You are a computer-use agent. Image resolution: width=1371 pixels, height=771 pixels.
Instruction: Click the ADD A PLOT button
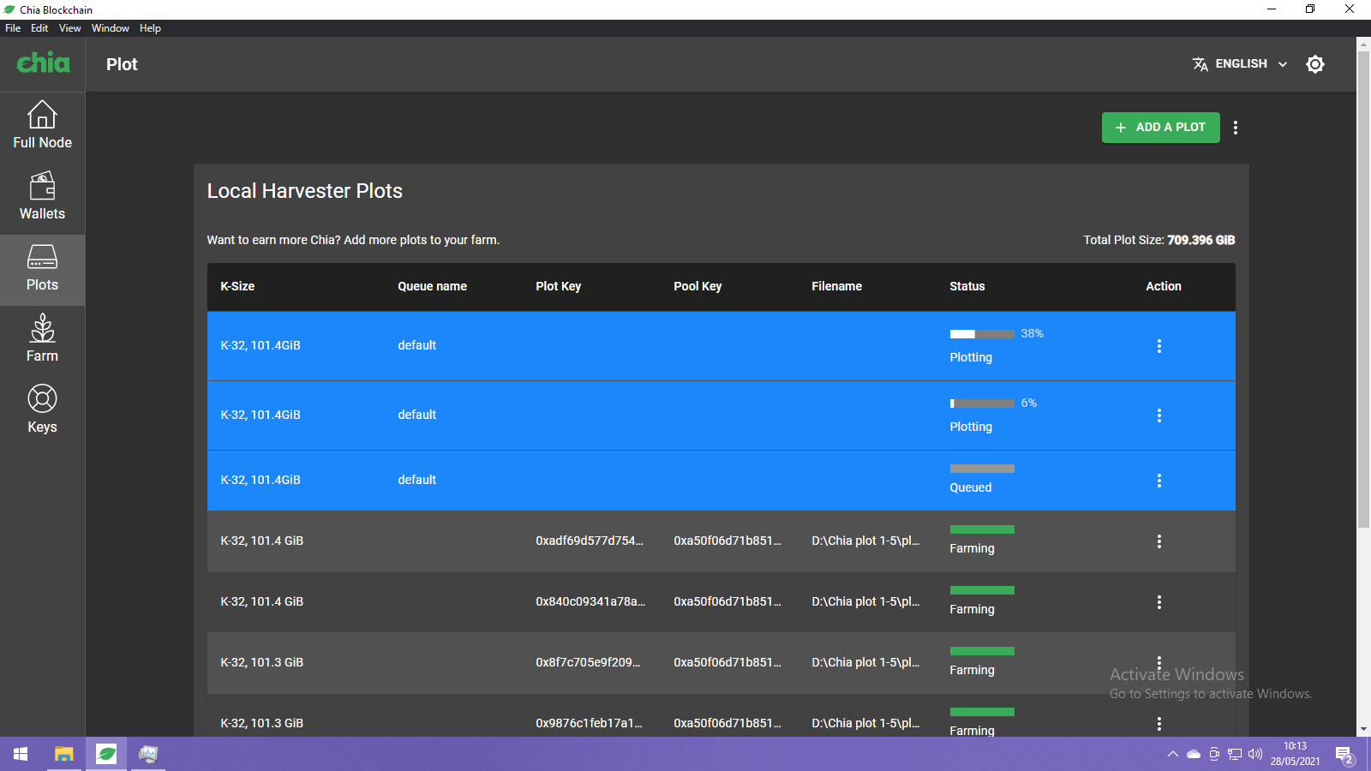click(x=1161, y=128)
